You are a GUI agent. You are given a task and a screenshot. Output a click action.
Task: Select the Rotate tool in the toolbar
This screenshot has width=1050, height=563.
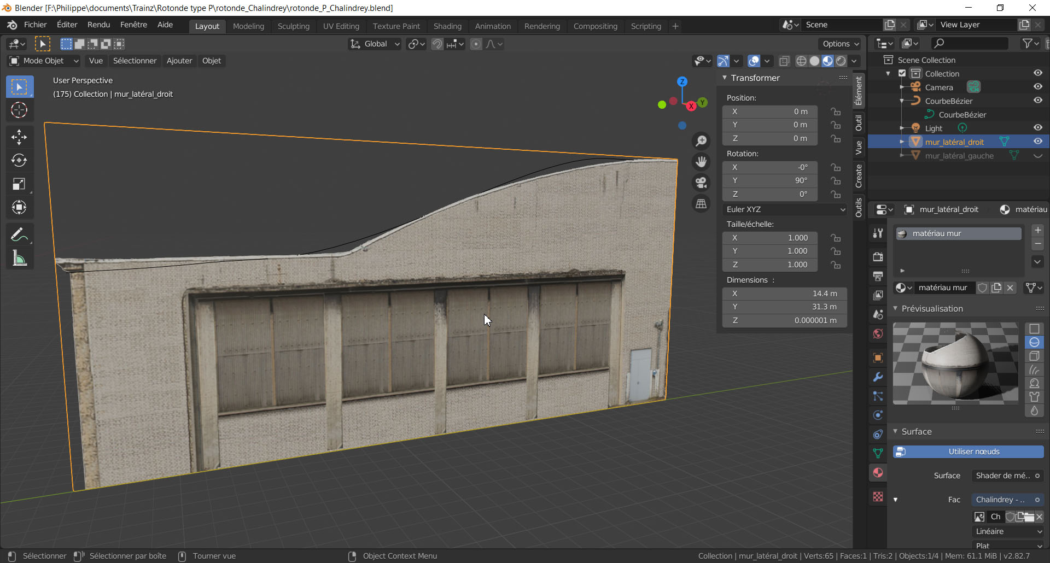pos(19,161)
